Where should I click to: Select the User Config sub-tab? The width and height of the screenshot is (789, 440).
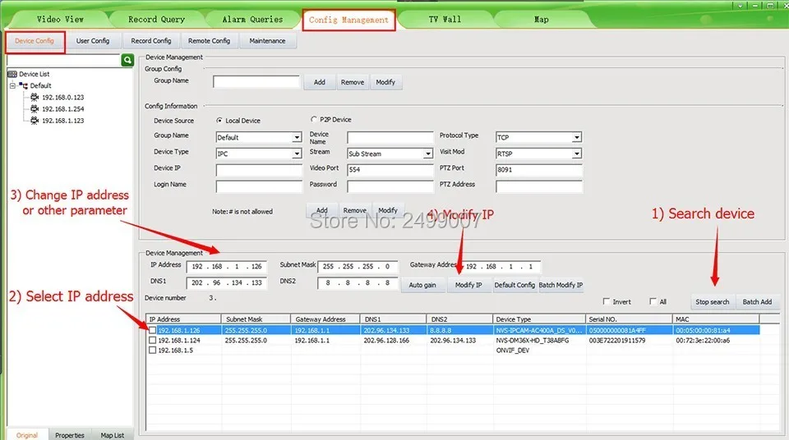tap(93, 41)
